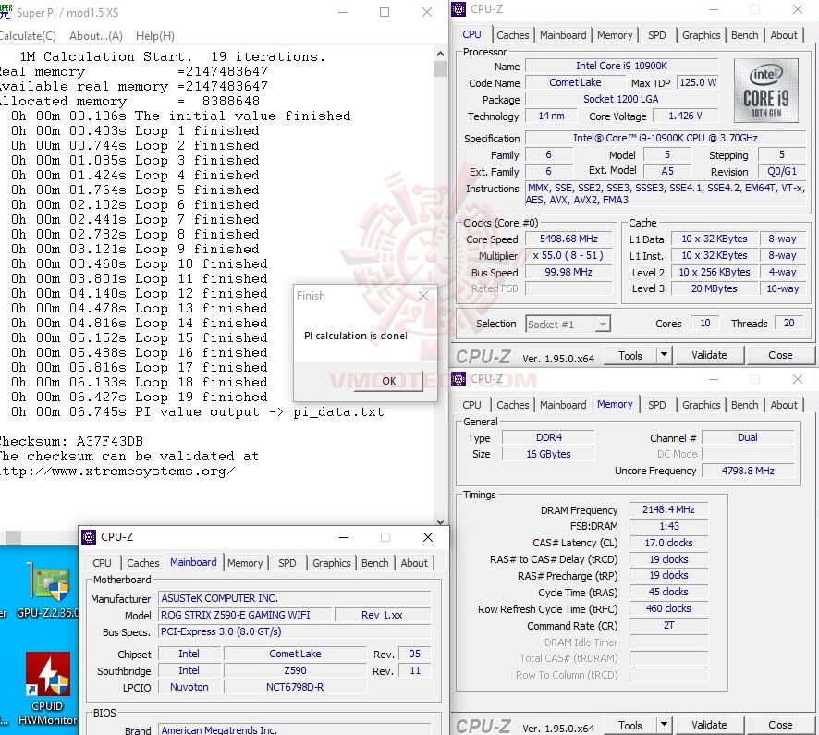Open the About tab in CPU-Z
This screenshot has height=735, width=819.
[784, 34]
